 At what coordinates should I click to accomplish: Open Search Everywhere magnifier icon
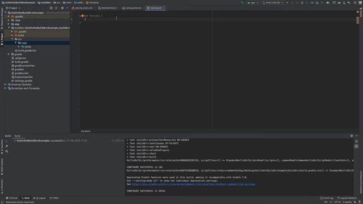(355, 3)
